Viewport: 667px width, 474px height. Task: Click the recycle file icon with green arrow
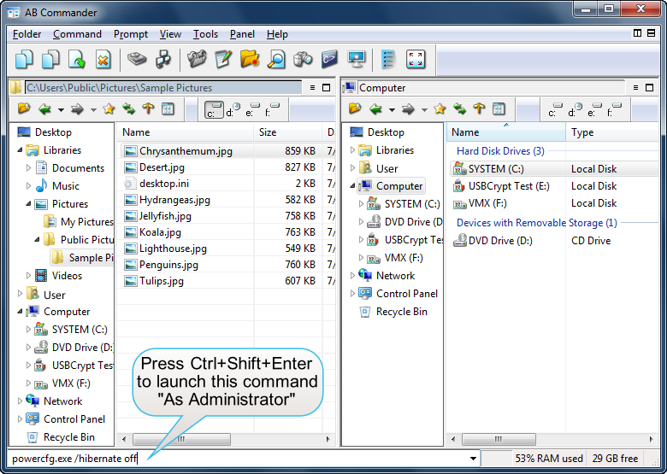[x=77, y=59]
